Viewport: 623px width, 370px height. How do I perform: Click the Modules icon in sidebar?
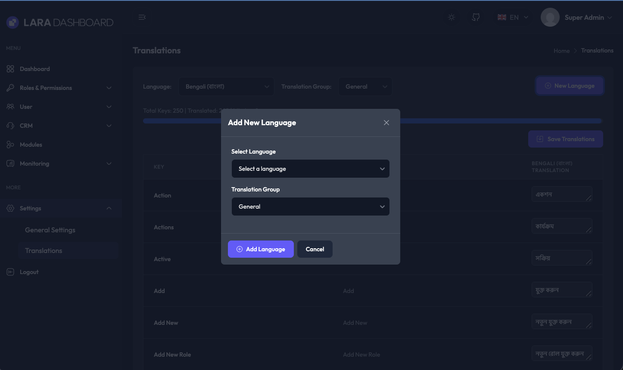(x=10, y=145)
